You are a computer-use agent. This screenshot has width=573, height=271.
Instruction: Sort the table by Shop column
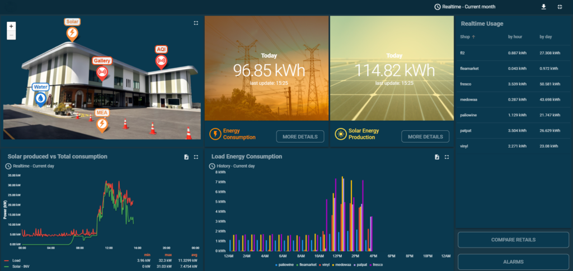click(465, 37)
